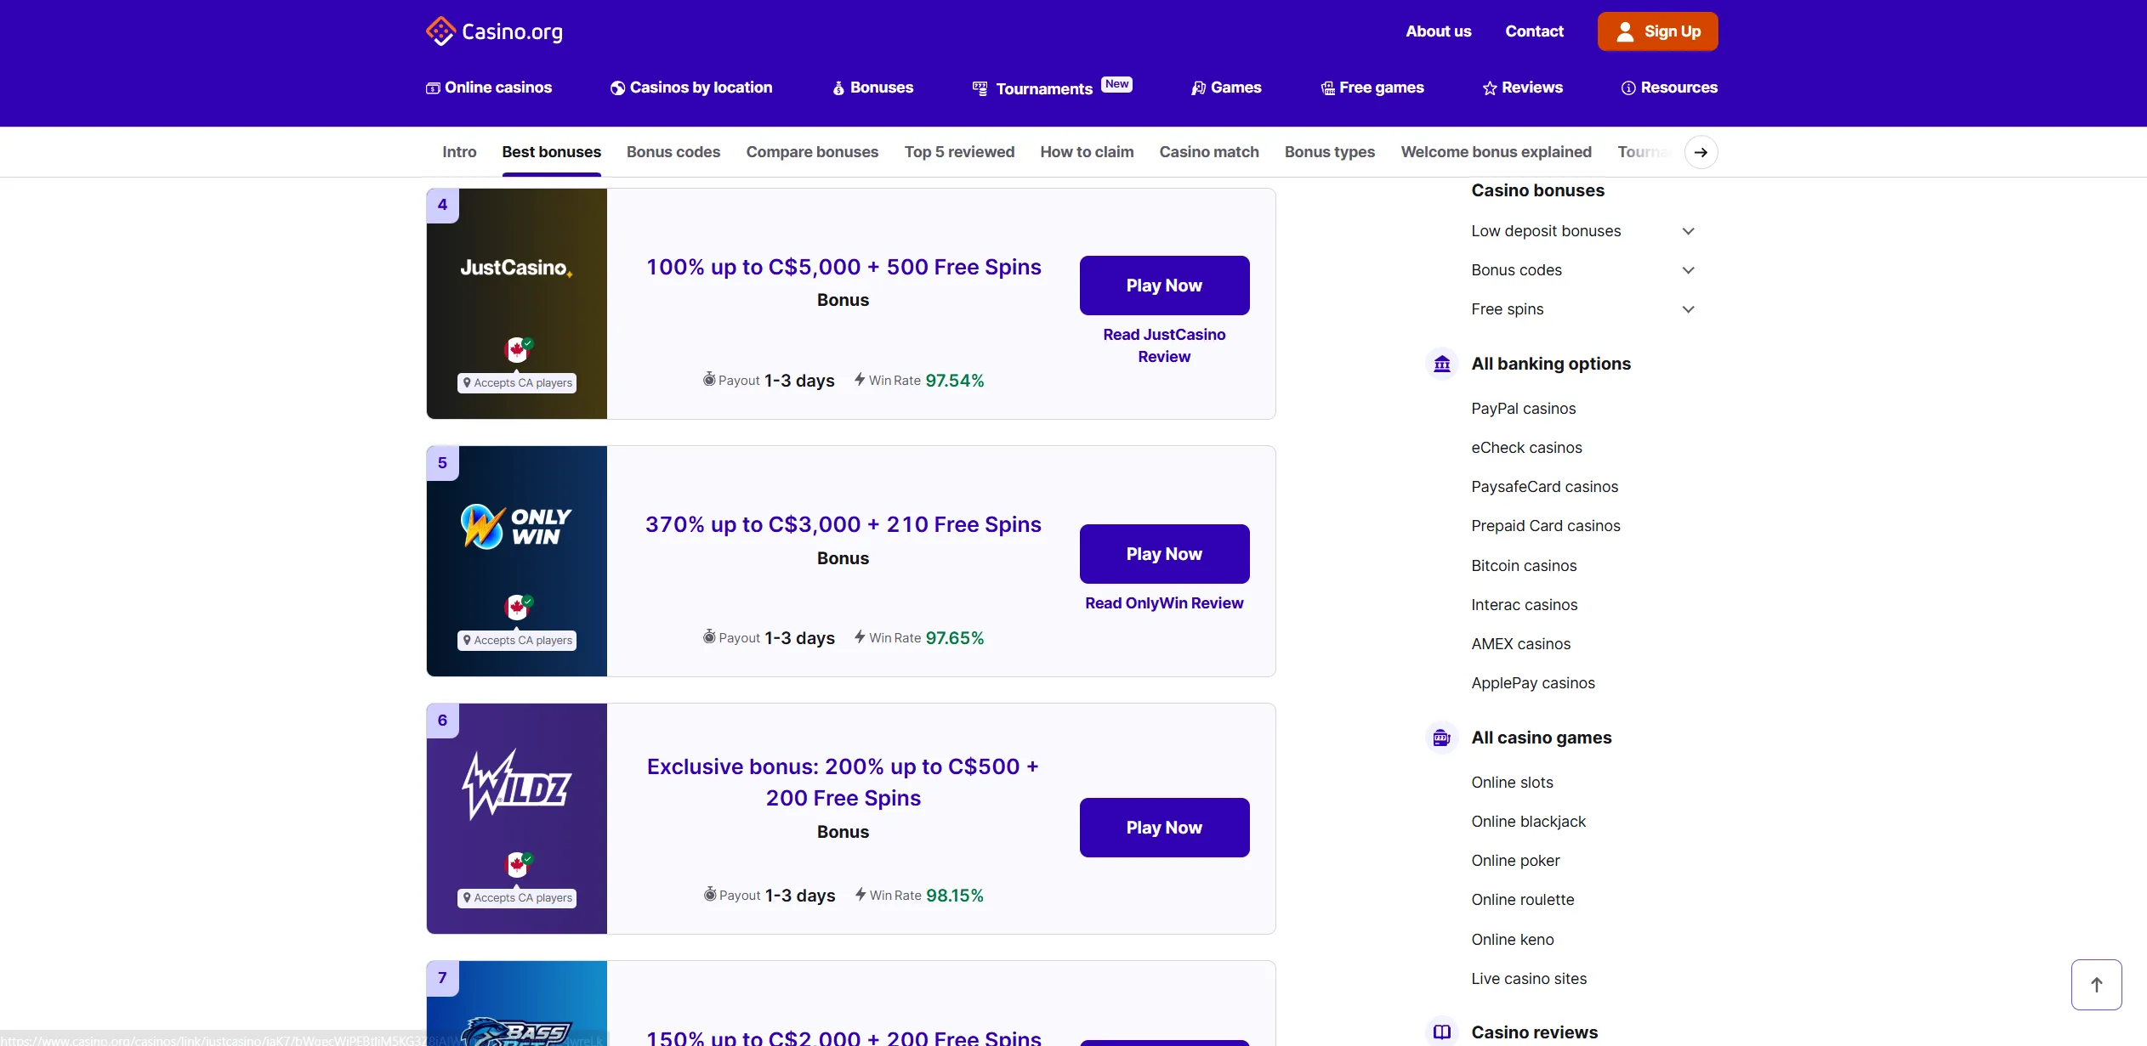Open the Bonuses menu
The image size is (2147, 1046).
tap(872, 88)
